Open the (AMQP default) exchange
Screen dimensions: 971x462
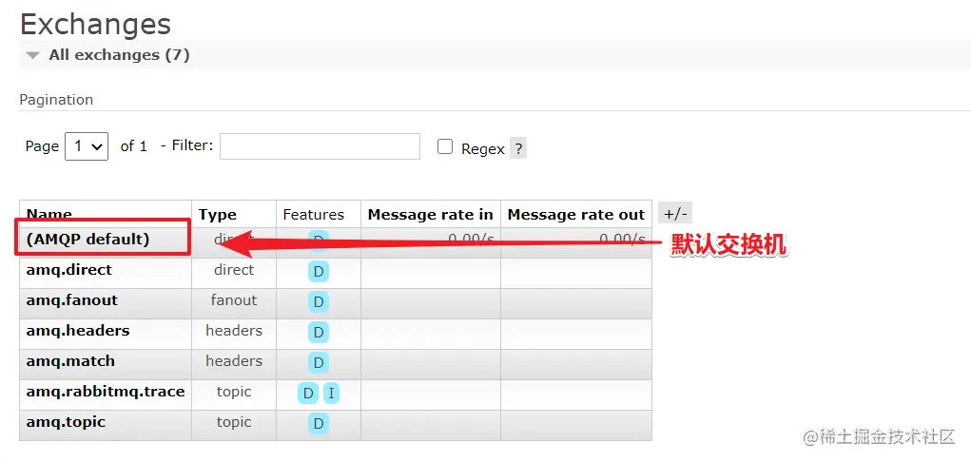[x=87, y=239]
